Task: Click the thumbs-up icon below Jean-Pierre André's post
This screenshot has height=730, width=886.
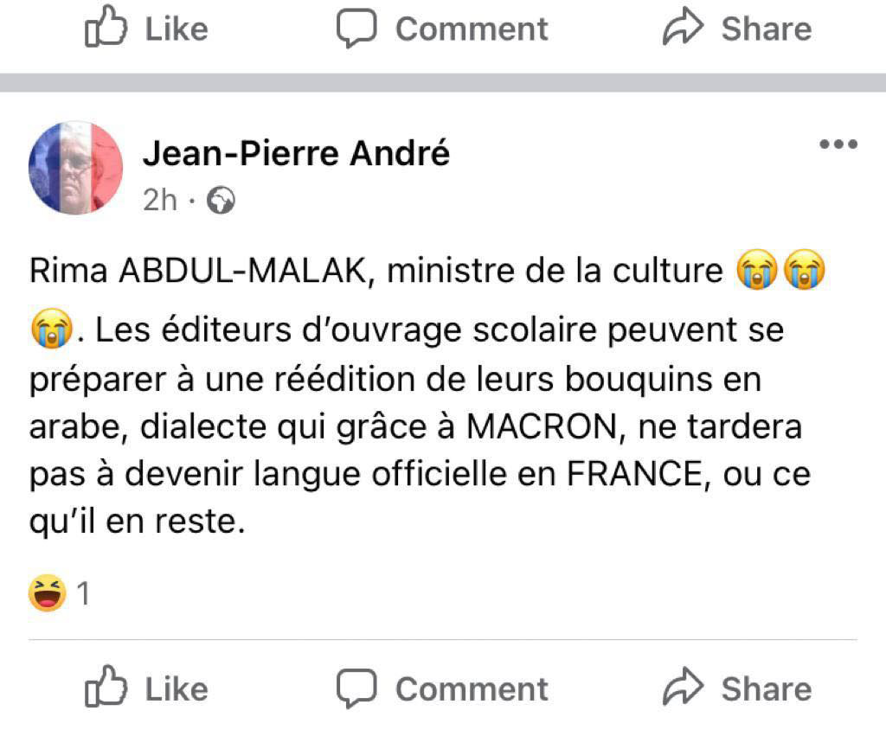Action: click(x=106, y=688)
